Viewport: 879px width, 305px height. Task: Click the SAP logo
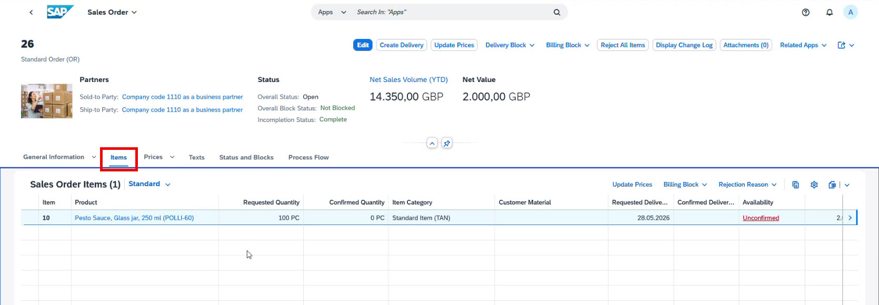[60, 12]
